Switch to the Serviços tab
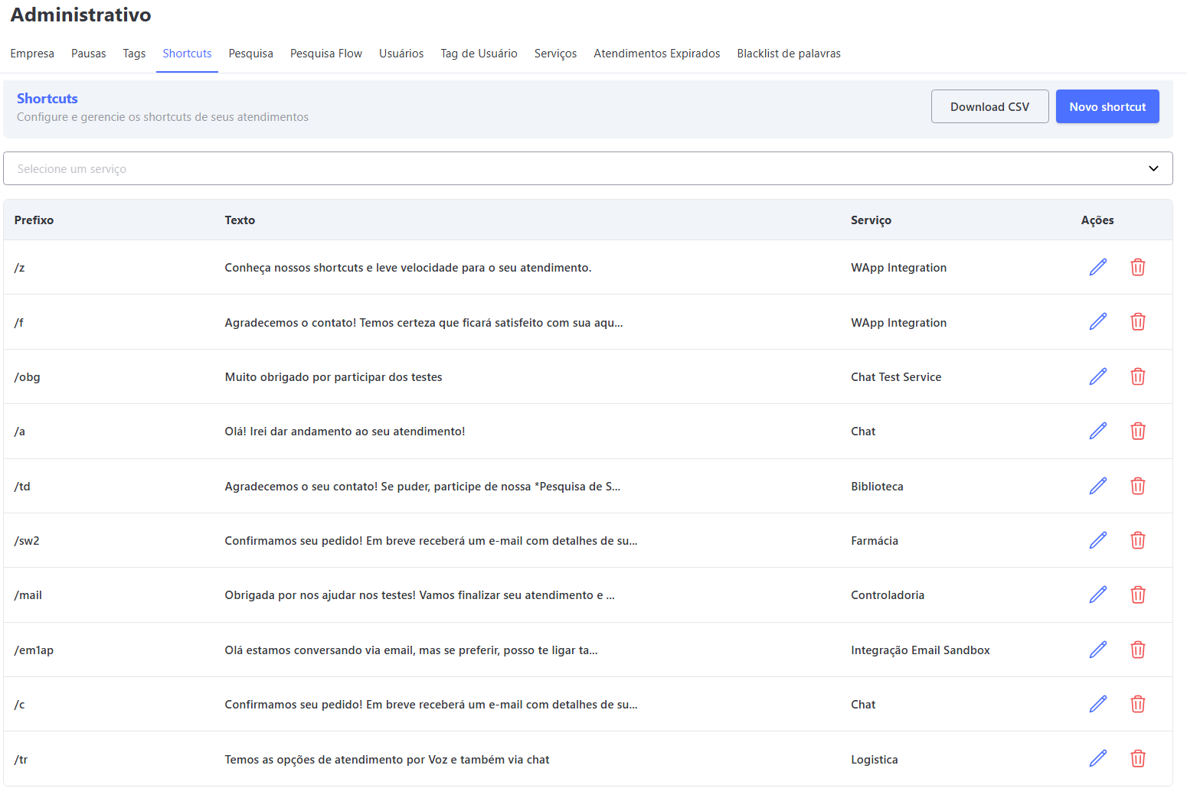 (556, 54)
